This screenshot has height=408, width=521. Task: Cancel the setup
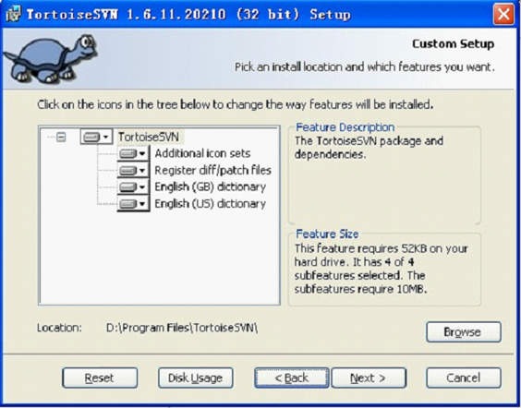[464, 378]
